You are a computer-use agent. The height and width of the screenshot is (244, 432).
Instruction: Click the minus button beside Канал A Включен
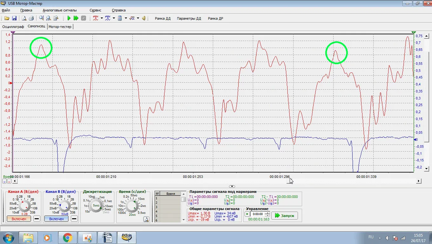pyautogui.click(x=37, y=219)
